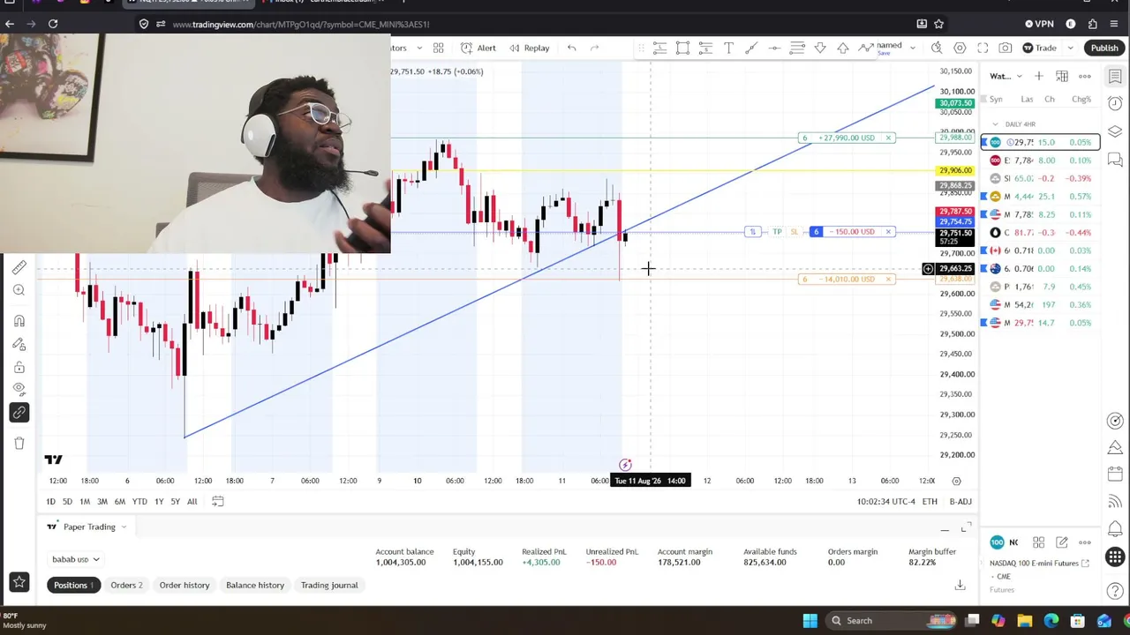Click the highlighted link drawings tool
The image size is (1130, 635).
click(19, 413)
